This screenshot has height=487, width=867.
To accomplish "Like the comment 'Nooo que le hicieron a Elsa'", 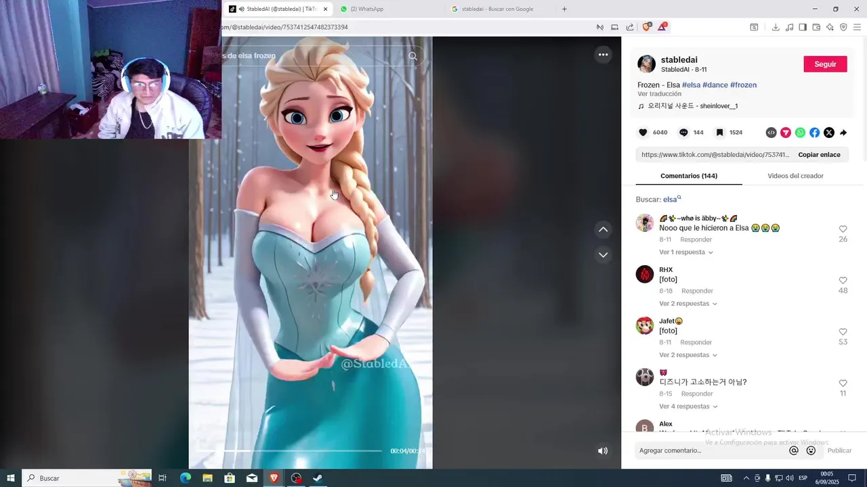I will [843, 229].
